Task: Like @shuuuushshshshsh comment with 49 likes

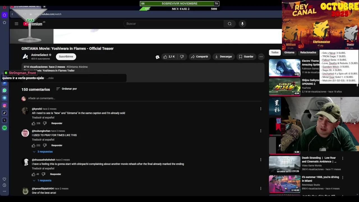Action: [34, 174]
